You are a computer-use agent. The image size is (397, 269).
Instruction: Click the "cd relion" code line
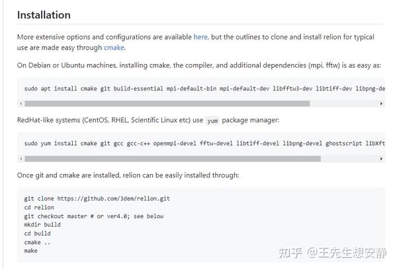39,208
